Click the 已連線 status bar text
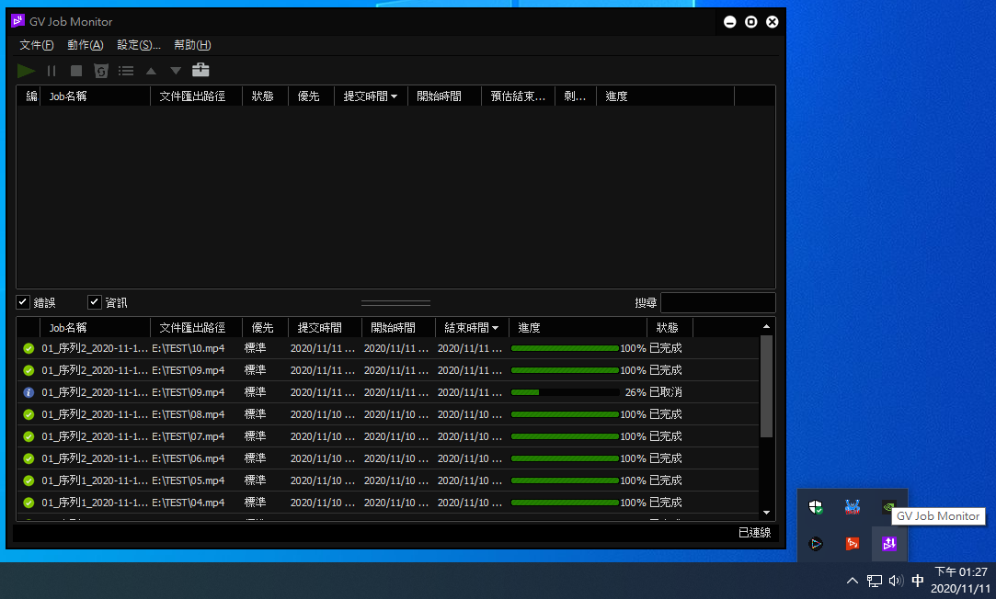 click(x=755, y=533)
